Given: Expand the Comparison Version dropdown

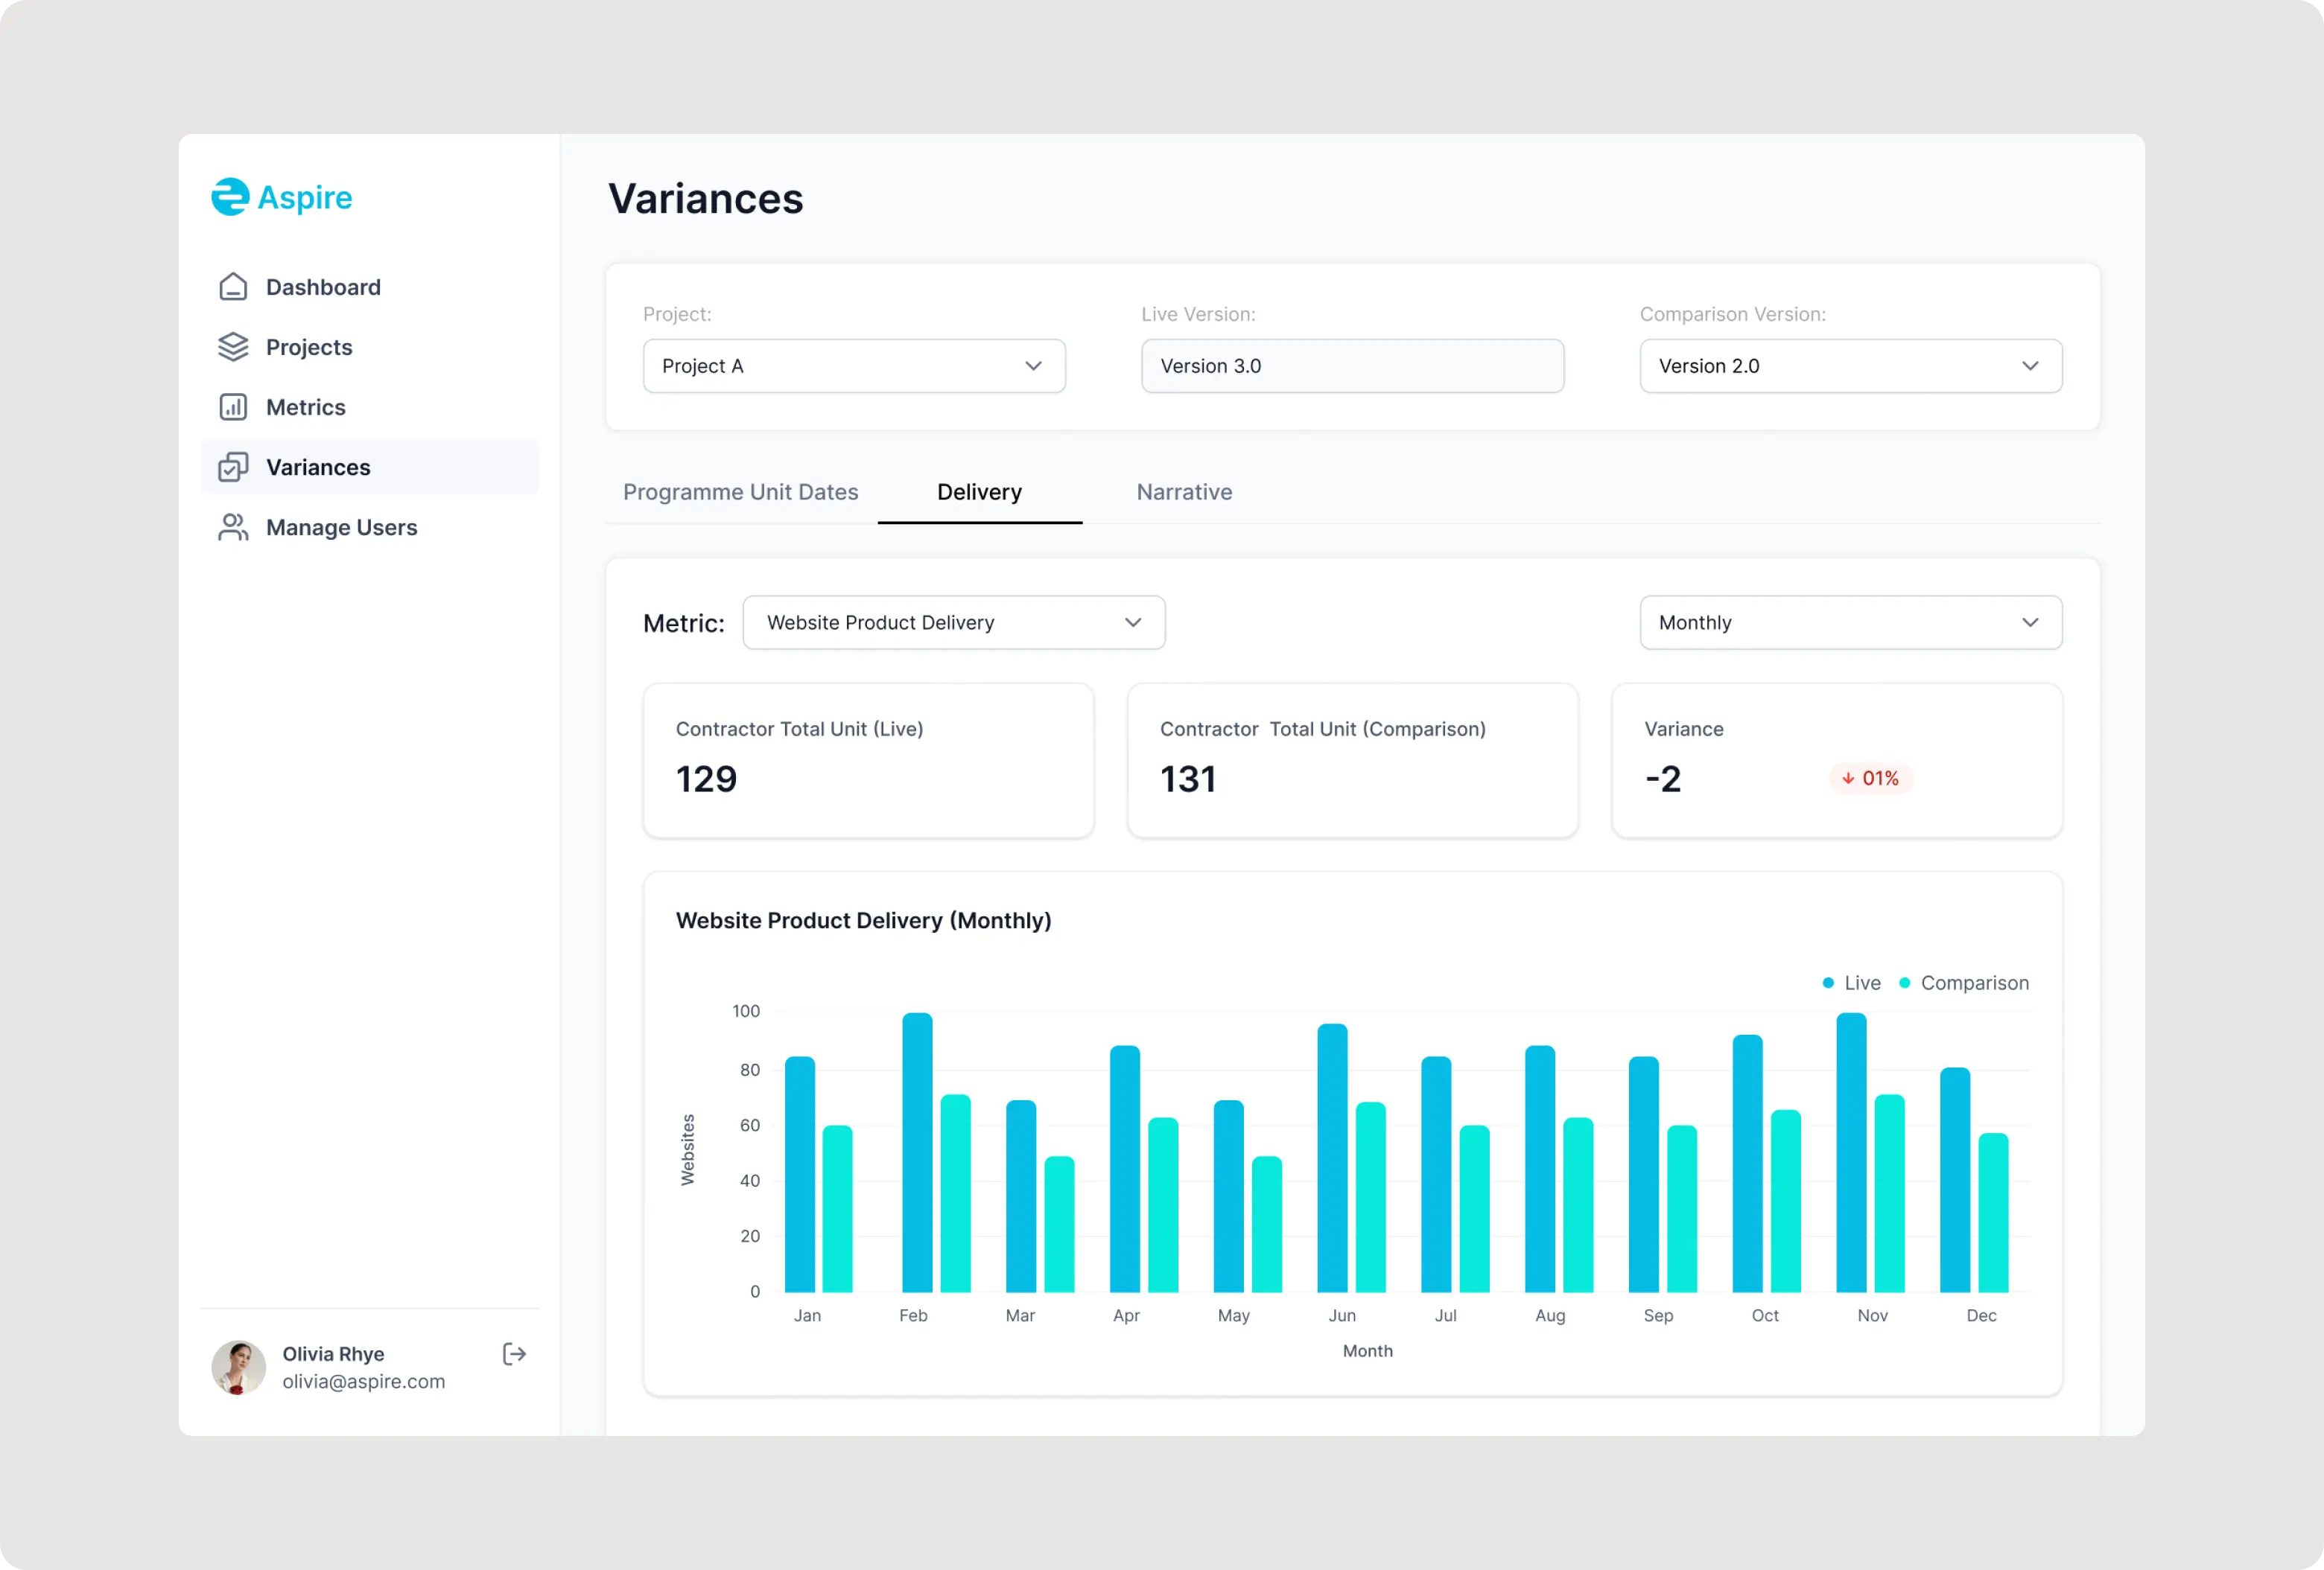Looking at the screenshot, I should tap(1850, 366).
